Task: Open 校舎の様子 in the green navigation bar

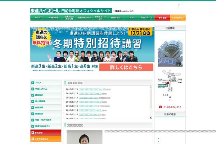Action: 54,18
